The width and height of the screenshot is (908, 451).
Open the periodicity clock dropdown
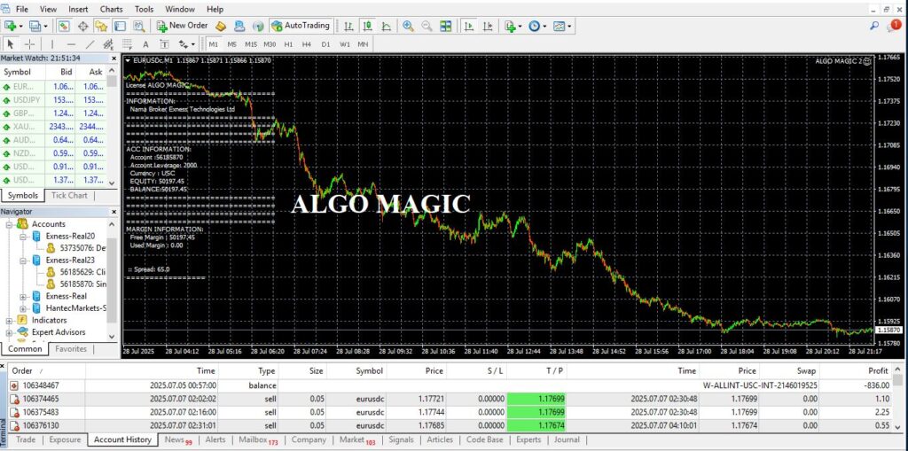coord(537,26)
